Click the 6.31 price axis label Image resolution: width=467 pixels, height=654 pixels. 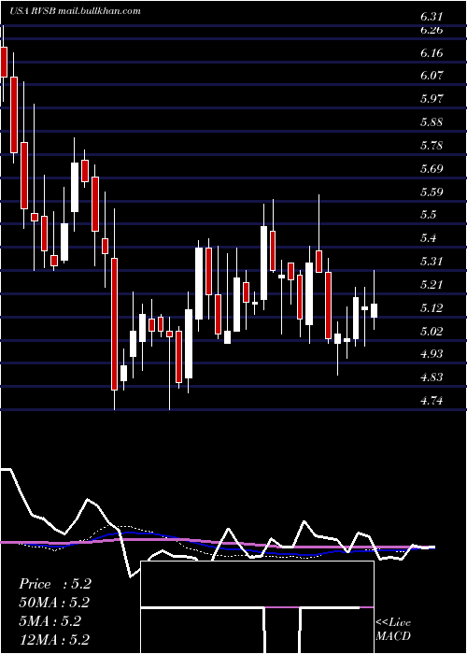[x=432, y=17]
